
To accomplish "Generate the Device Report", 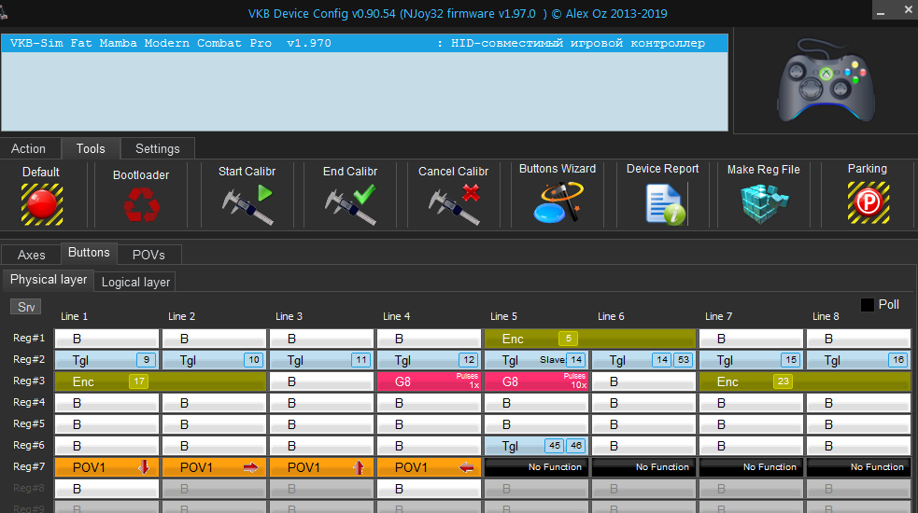I will click(665, 204).
